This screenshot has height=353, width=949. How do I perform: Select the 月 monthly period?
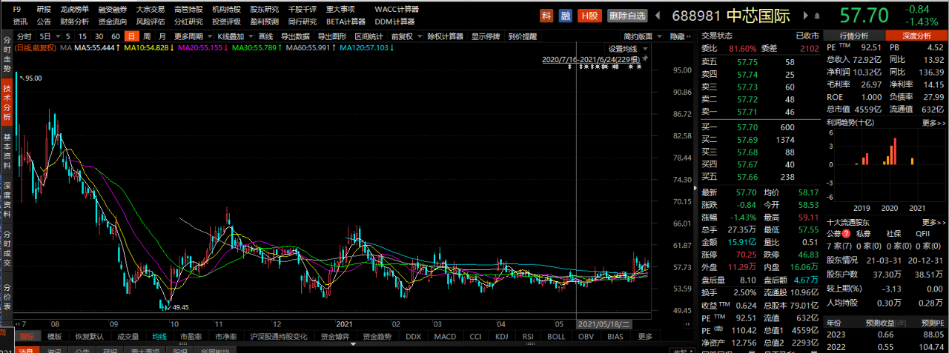(x=162, y=36)
